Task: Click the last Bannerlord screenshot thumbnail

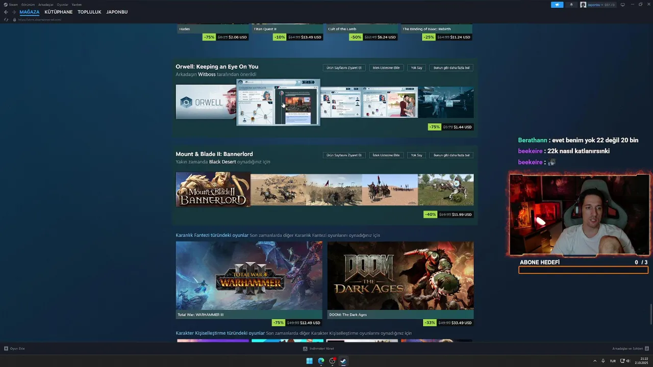Action: pos(446,190)
